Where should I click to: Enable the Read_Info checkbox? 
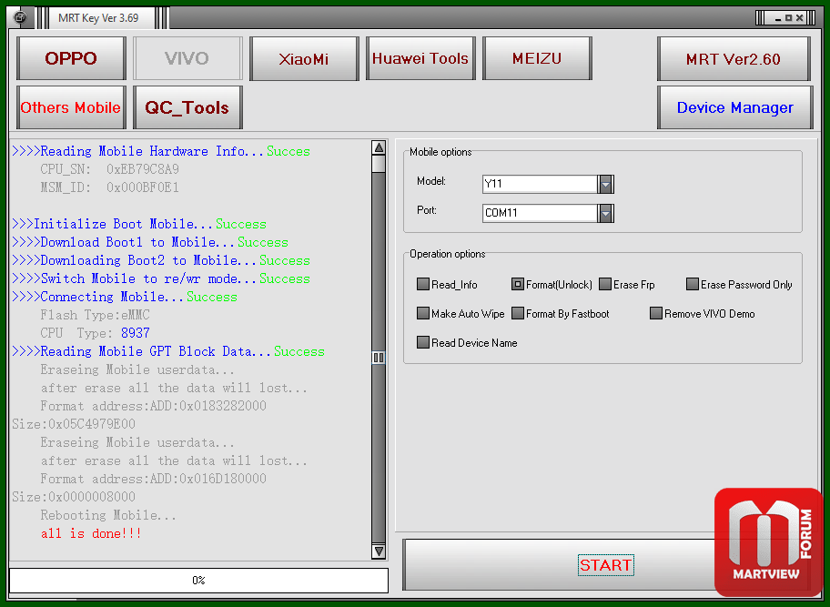[x=423, y=285]
